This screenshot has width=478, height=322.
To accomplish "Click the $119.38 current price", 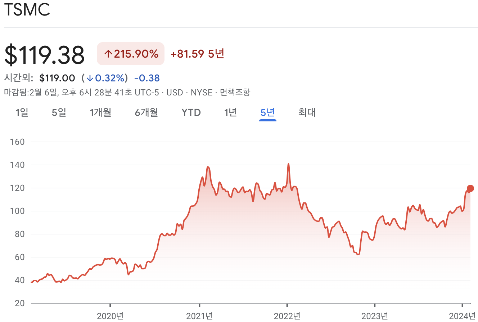I will pos(45,54).
